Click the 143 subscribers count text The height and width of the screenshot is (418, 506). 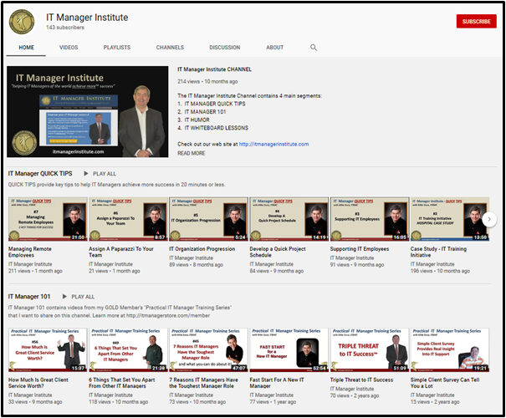pyautogui.click(x=65, y=28)
